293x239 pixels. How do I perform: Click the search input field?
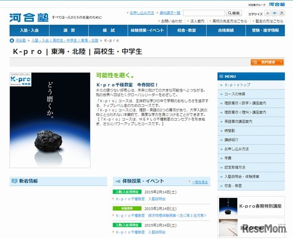tap(204, 13)
